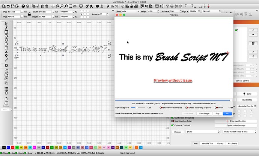The width and height of the screenshot is (259, 156).
Task: Expand the numeric edits toolbar overflow chevron
Action: (x=113, y=10)
